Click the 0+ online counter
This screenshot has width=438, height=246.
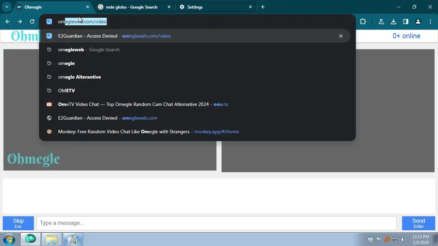click(407, 36)
